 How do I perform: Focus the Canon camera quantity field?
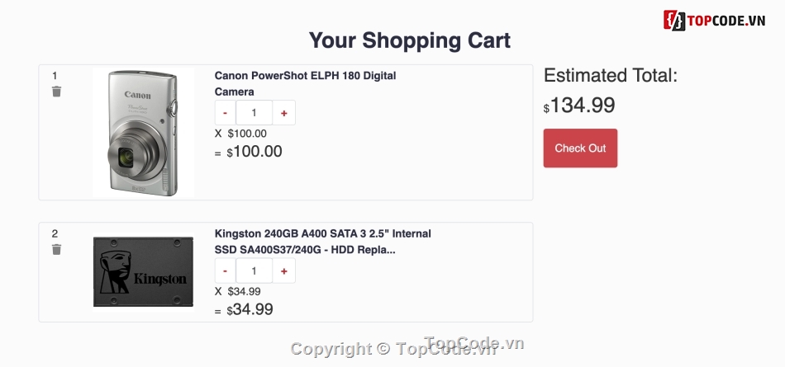click(254, 113)
